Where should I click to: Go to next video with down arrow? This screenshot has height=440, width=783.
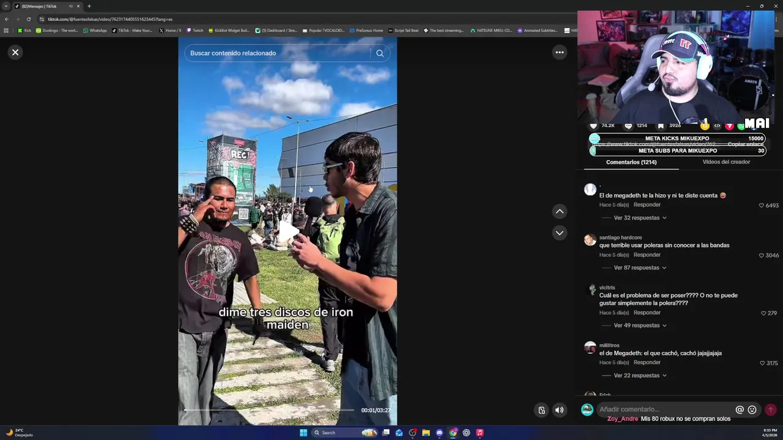559,233
